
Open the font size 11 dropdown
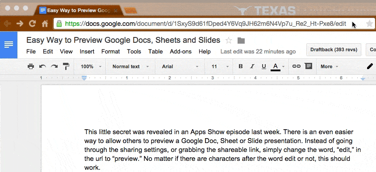pyautogui.click(x=220, y=66)
